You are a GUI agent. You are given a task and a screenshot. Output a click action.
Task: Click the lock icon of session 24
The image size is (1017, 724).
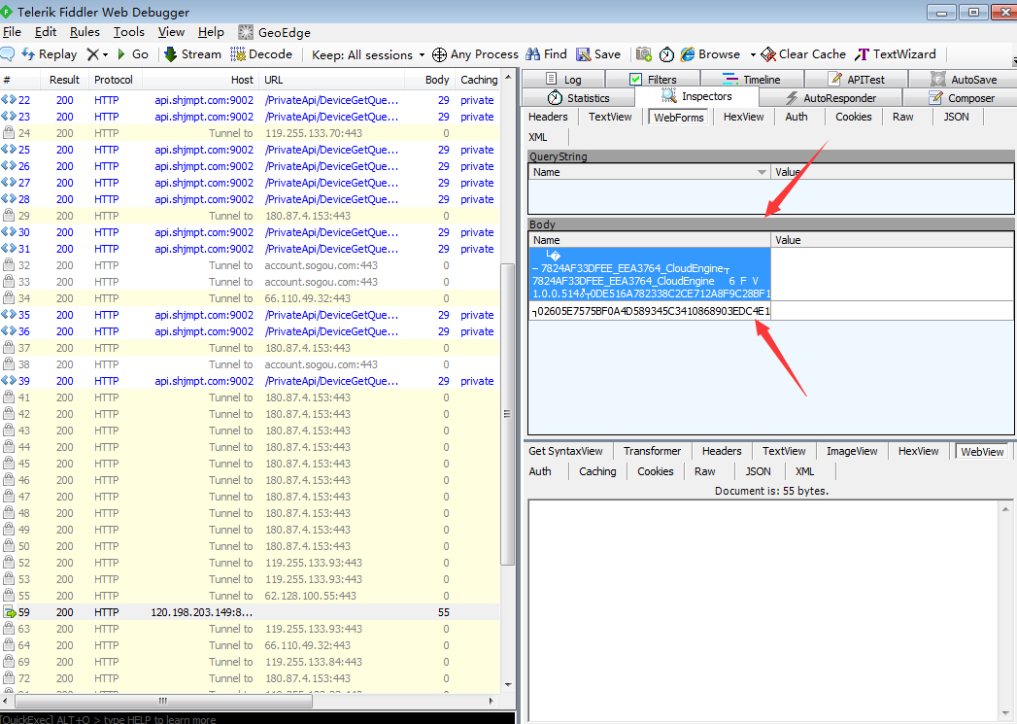(9, 133)
